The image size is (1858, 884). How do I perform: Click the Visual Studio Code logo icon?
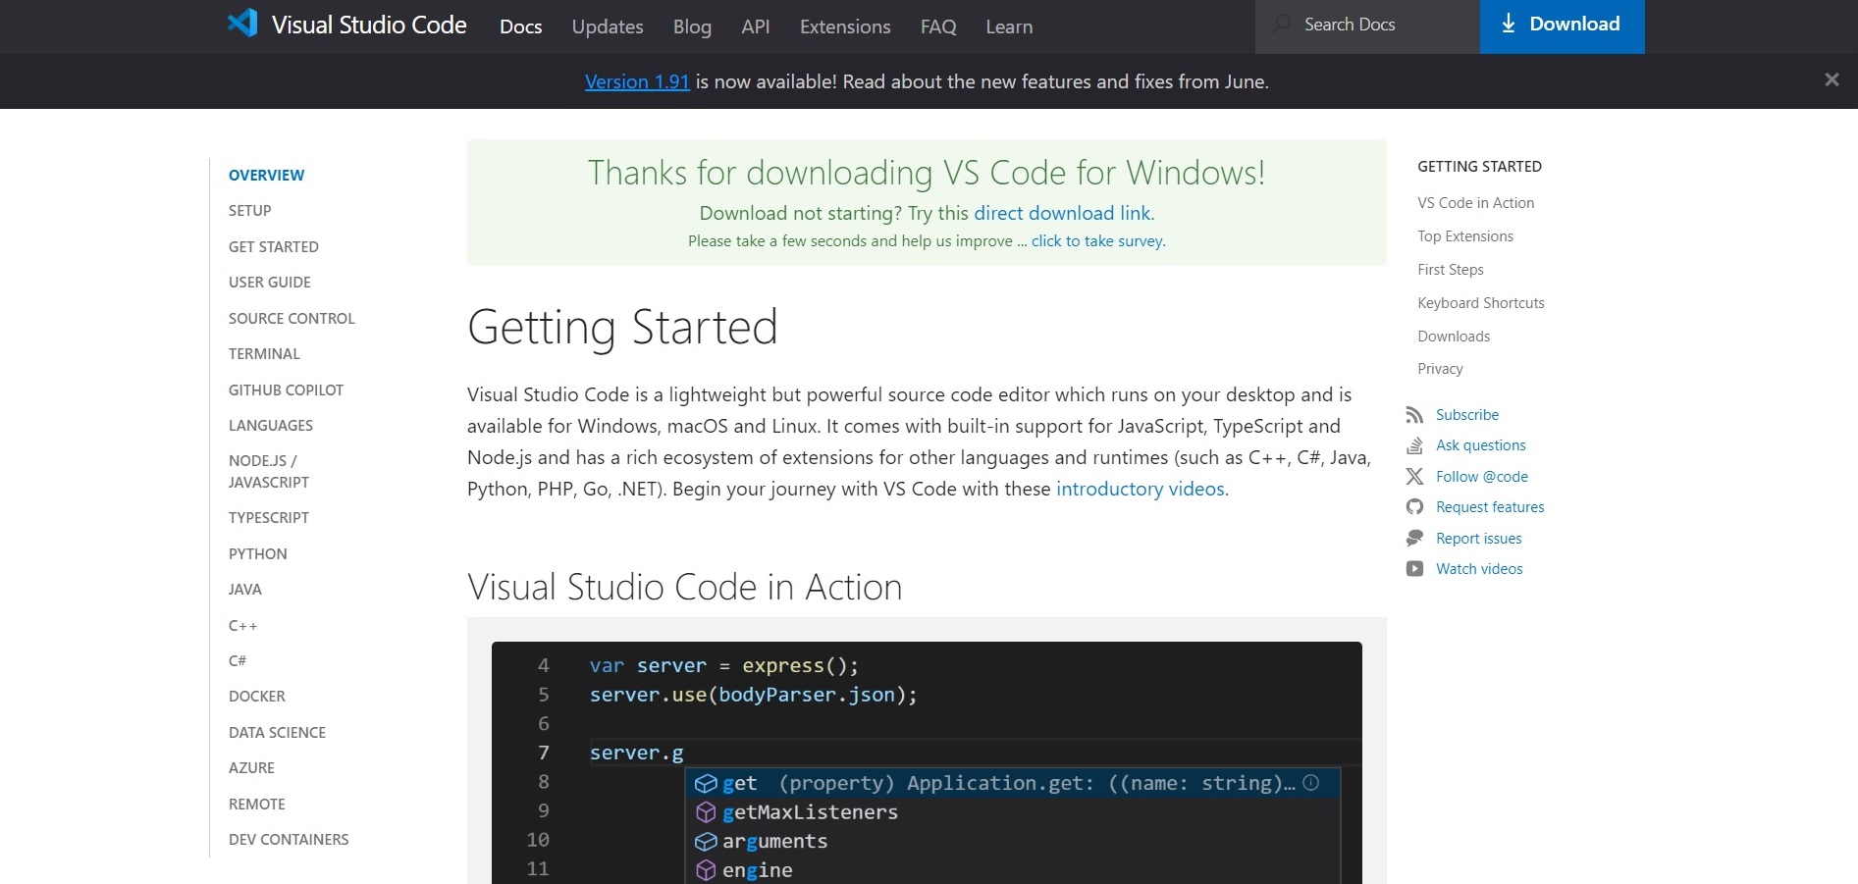coord(242,23)
